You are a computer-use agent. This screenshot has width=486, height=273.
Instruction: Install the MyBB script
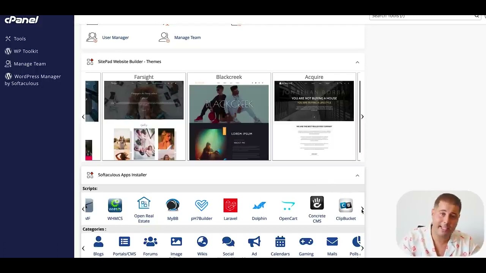[x=173, y=209]
